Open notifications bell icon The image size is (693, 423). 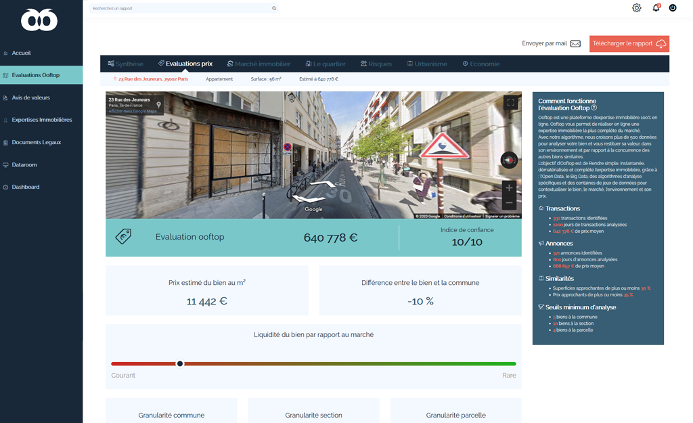tap(656, 7)
